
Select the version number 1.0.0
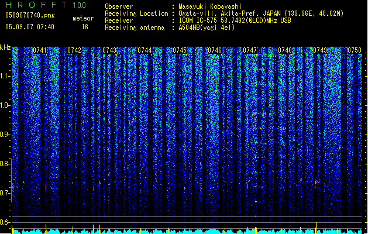click(79, 5)
